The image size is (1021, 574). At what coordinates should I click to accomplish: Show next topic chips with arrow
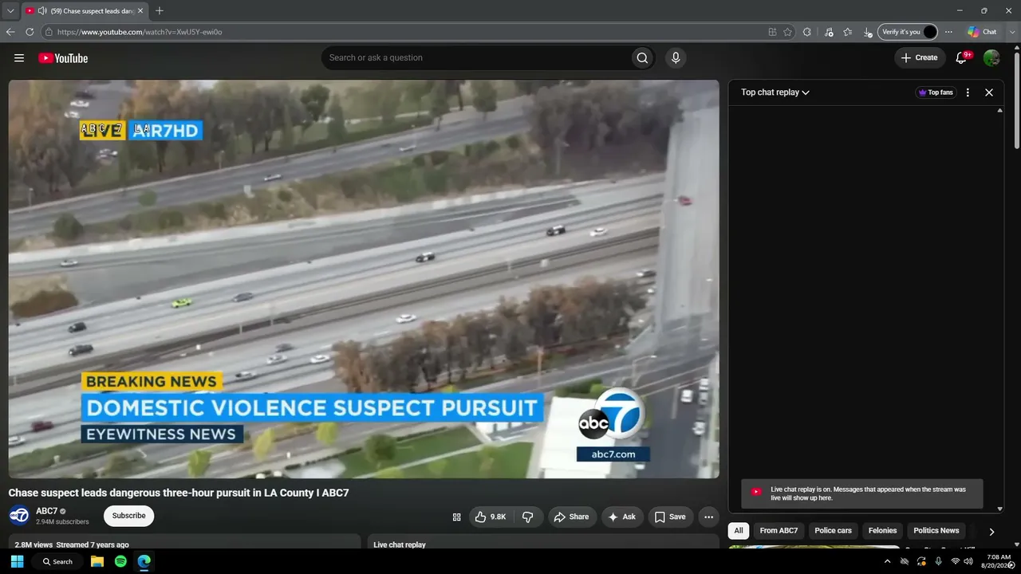pyautogui.click(x=991, y=531)
